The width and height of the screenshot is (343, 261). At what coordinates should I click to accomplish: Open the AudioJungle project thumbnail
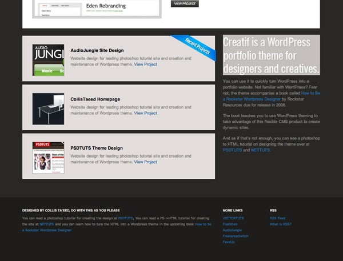tap(49, 60)
